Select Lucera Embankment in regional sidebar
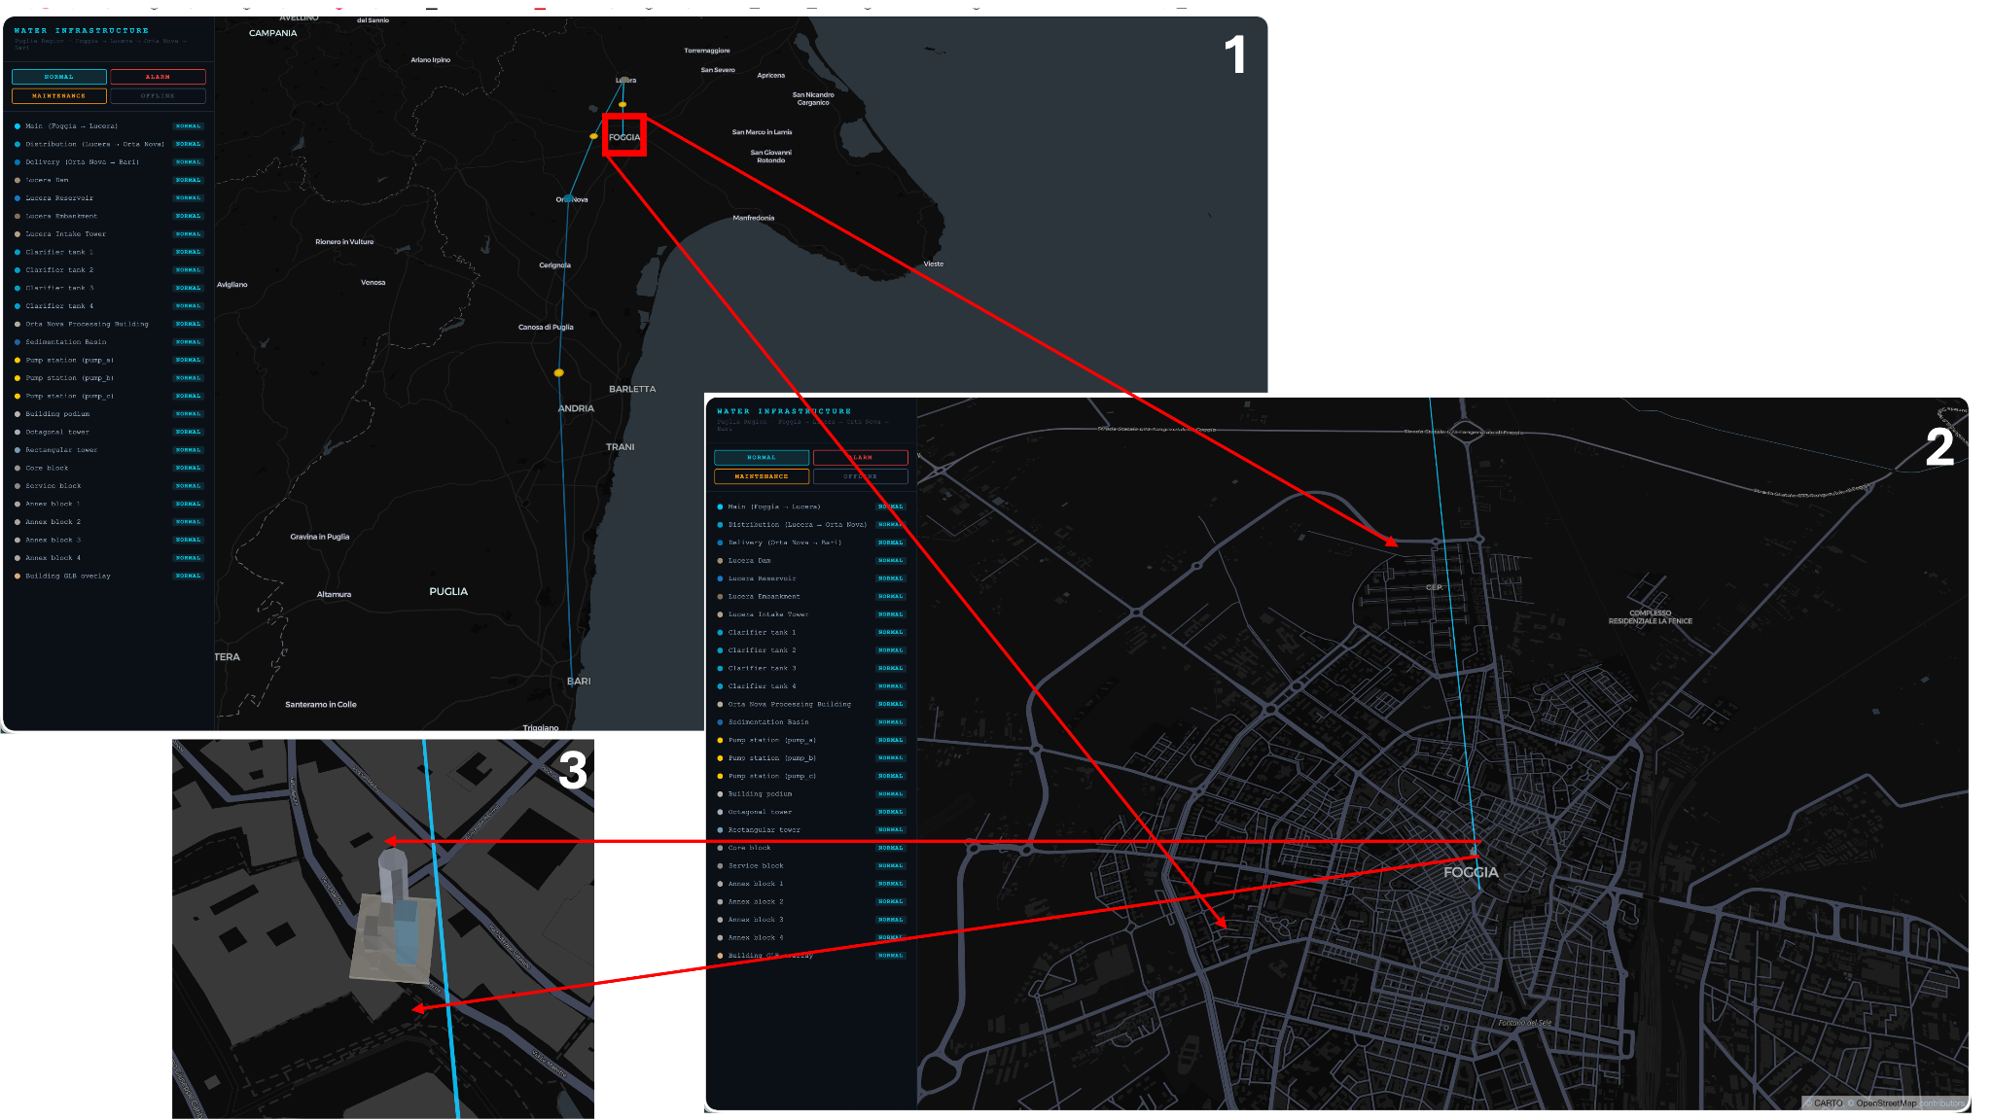 tap(108, 216)
